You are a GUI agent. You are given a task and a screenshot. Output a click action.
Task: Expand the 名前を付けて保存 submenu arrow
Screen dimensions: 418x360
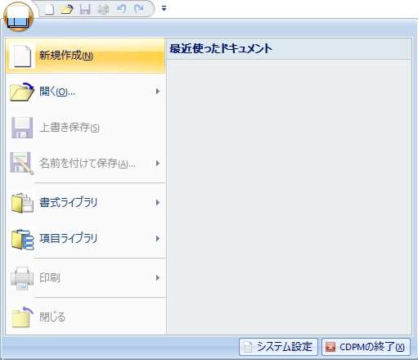tap(158, 164)
